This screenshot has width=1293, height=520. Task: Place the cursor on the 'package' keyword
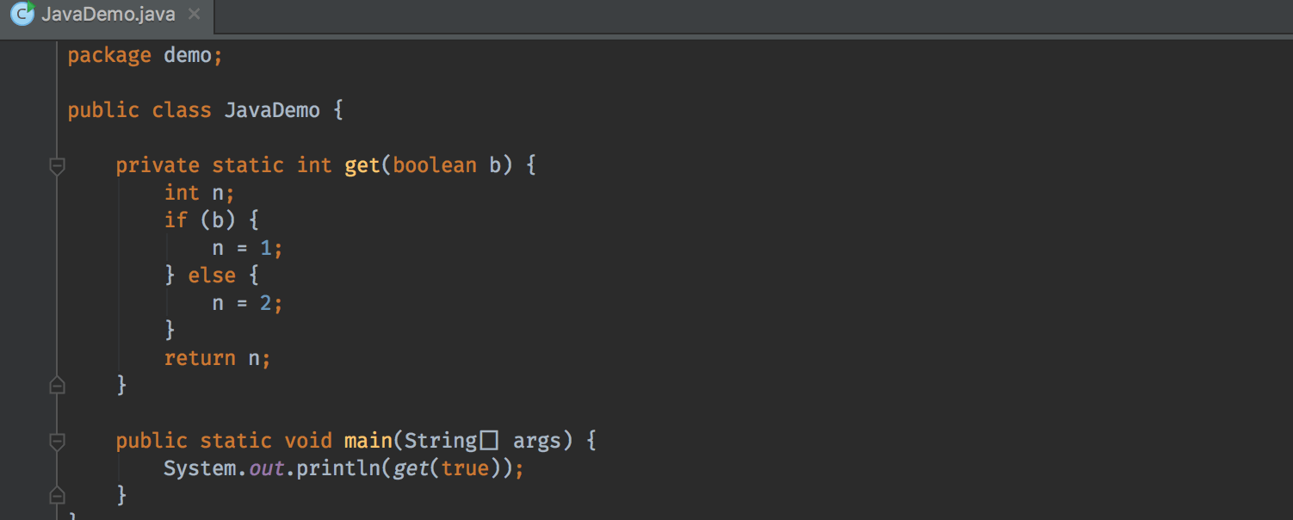(x=109, y=56)
